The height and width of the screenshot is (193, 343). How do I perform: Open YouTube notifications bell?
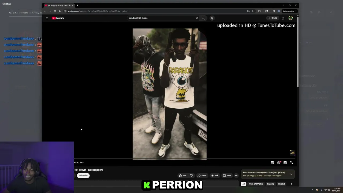pos(283,18)
